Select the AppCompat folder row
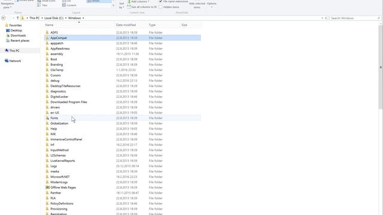 click(123, 38)
